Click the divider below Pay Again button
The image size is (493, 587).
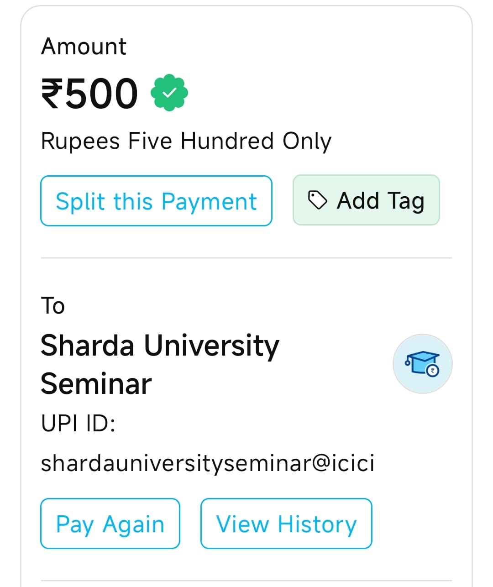[246, 581]
